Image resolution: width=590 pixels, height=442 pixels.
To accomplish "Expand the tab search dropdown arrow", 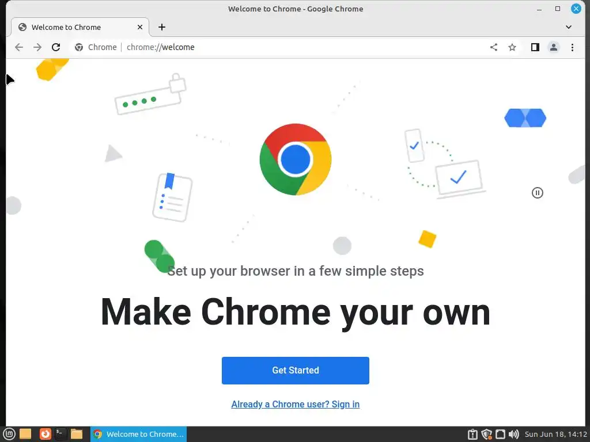I will pyautogui.click(x=569, y=27).
